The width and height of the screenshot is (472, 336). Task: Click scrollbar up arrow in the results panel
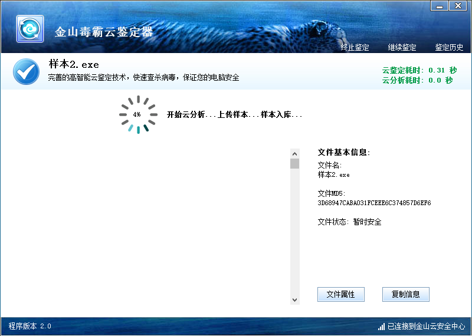(294, 153)
